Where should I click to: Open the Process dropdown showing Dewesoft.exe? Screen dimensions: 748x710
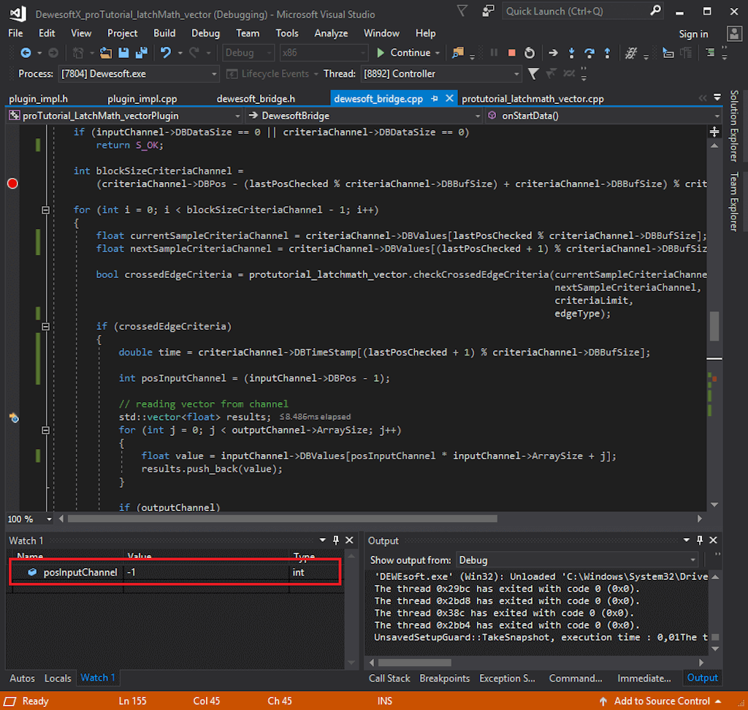[138, 74]
